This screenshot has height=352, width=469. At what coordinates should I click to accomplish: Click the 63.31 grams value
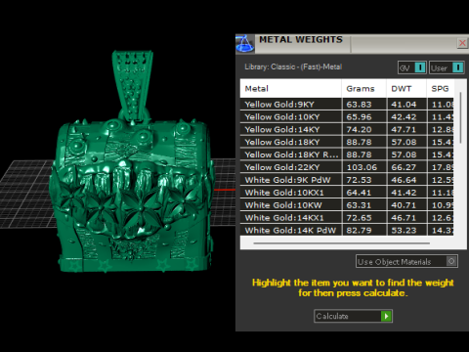point(359,205)
